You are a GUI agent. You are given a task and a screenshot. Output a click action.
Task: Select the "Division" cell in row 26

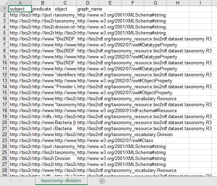pos(65,158)
